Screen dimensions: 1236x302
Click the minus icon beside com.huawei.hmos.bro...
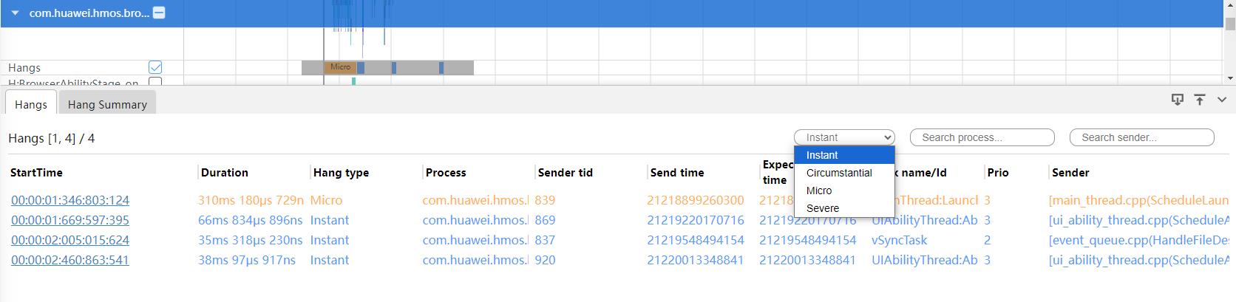point(159,13)
